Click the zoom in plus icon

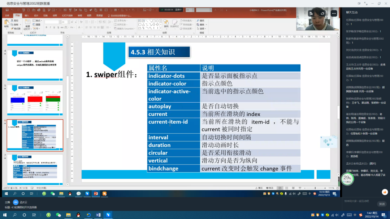click(325, 188)
